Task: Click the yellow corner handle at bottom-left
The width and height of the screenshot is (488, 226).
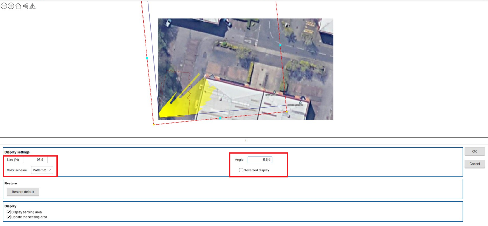Action: click(154, 125)
